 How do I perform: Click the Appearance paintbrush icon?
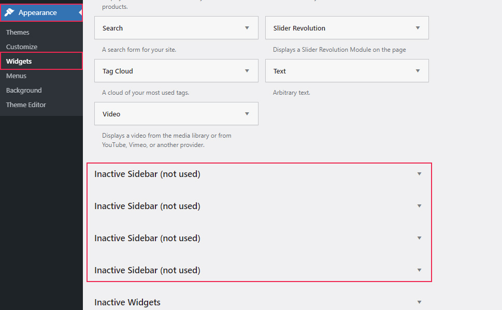pyautogui.click(x=9, y=12)
